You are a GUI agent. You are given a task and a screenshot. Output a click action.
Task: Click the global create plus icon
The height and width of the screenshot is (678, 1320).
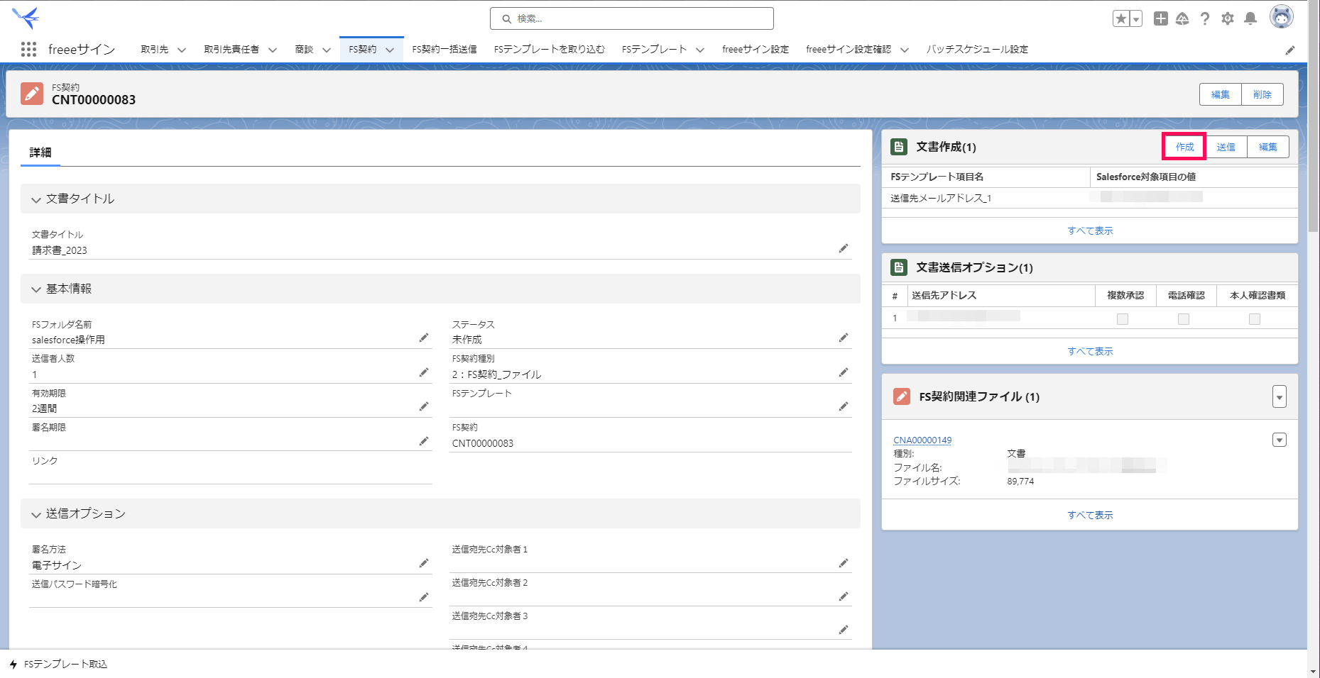[1160, 18]
